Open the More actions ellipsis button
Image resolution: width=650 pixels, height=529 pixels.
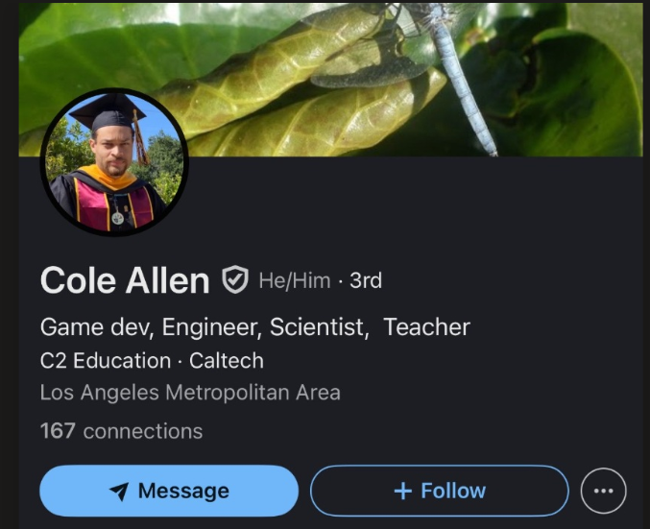point(603,491)
